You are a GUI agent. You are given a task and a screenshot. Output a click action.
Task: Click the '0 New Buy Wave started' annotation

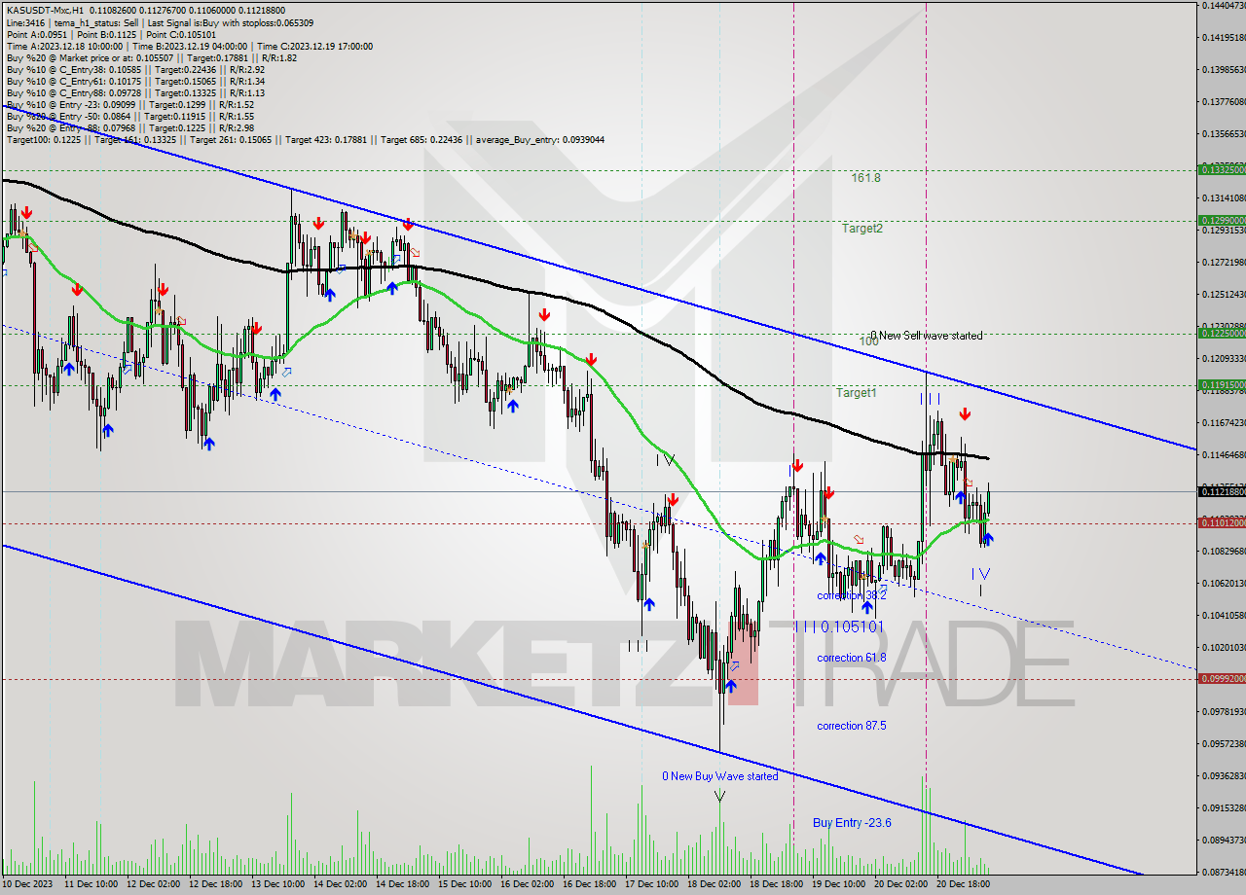[720, 776]
